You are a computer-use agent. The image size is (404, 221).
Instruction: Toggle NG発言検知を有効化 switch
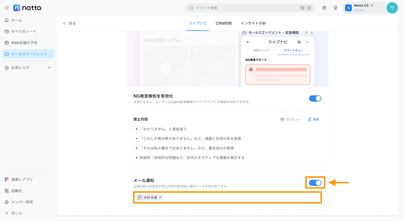[x=315, y=98]
